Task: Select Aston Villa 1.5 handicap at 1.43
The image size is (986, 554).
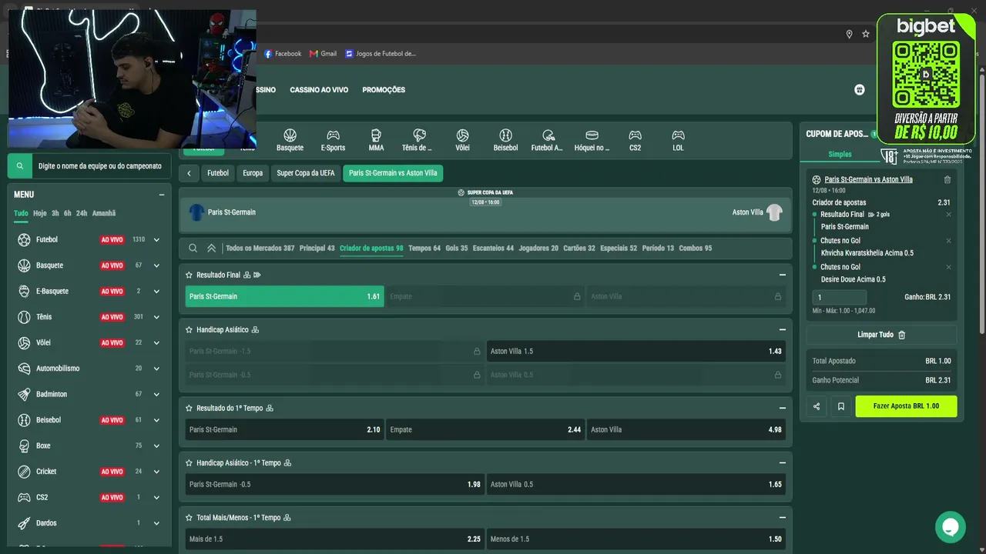Action: [636, 351]
